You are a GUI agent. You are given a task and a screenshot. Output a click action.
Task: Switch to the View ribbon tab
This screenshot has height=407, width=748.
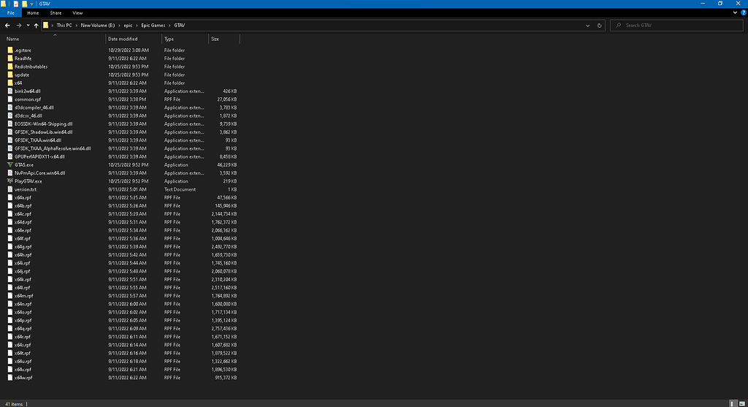click(77, 13)
